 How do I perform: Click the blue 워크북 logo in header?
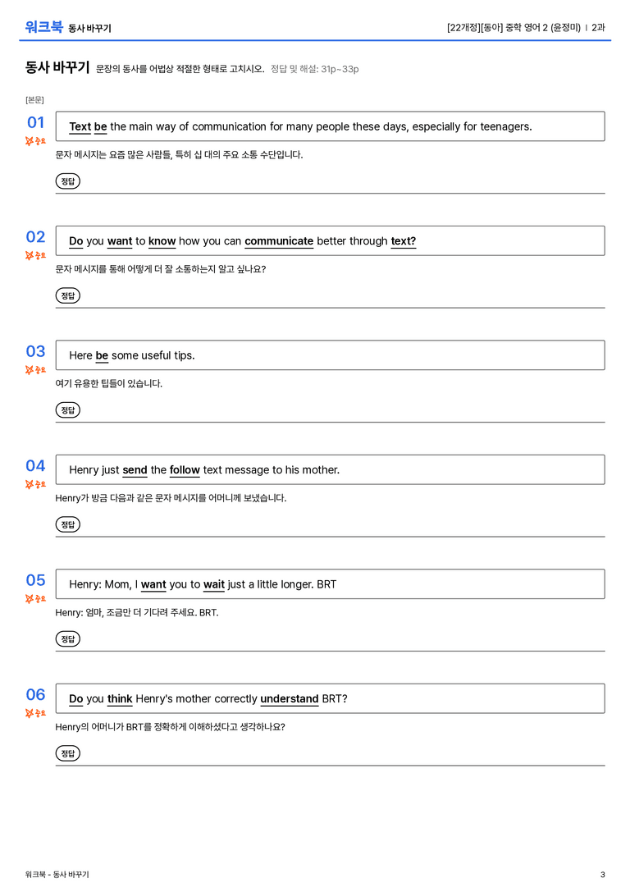pyautogui.click(x=43, y=27)
